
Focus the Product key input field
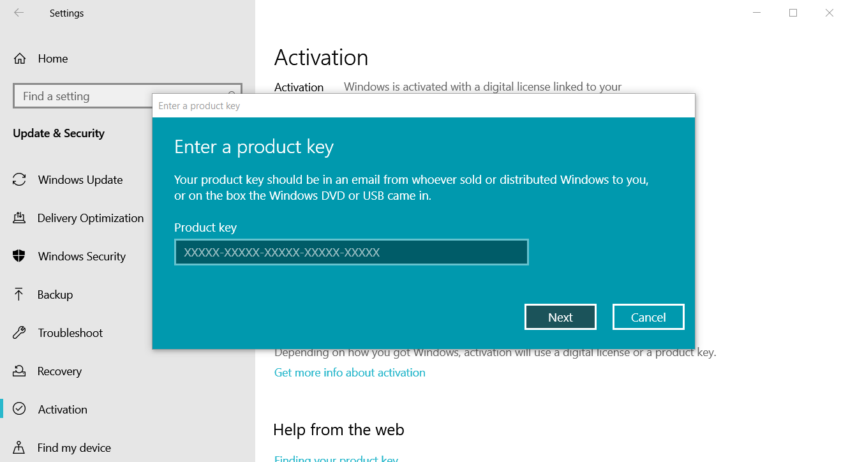tap(352, 252)
